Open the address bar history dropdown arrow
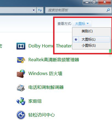Image resolution: width=112 pixels, height=120 pixels. (x=34, y=10)
